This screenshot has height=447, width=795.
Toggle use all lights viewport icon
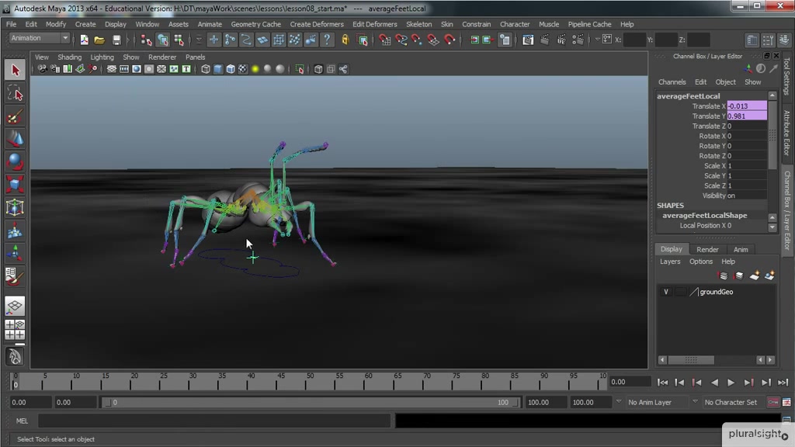click(255, 69)
